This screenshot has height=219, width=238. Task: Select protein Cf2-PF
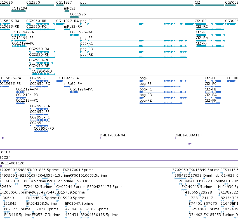click(213, 103)
